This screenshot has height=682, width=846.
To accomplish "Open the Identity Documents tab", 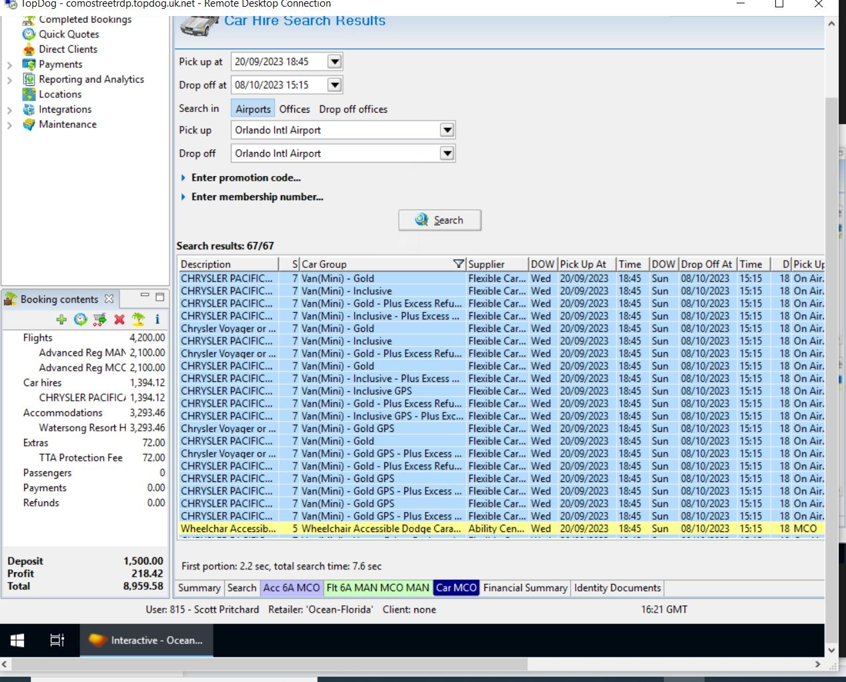I will (x=617, y=588).
